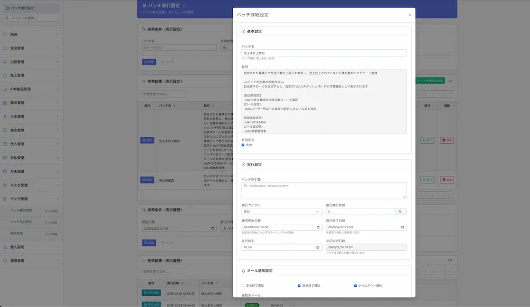Expand the マスタ管理 sidebar menu
Screen dimensions: 530x307
[x=31, y=185]
